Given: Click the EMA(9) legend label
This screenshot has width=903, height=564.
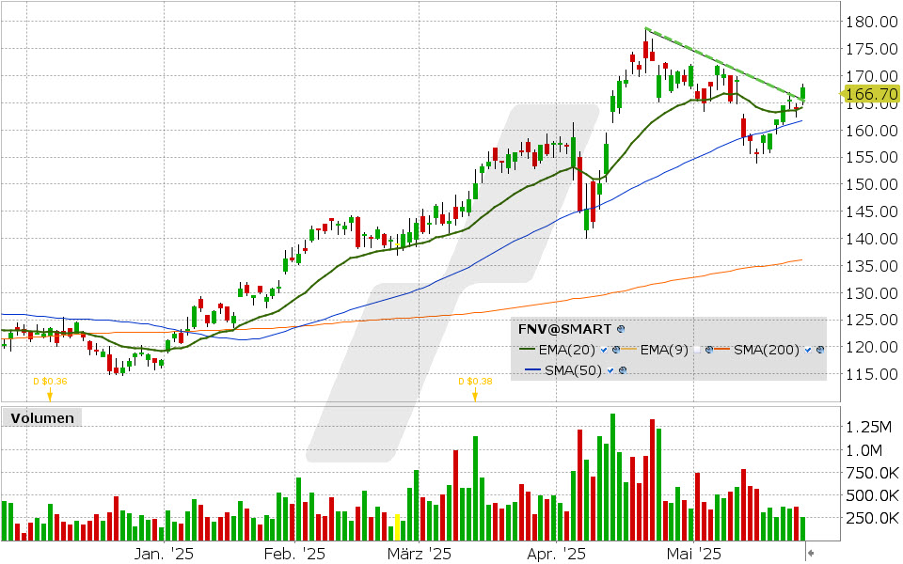Looking at the screenshot, I should click(665, 350).
